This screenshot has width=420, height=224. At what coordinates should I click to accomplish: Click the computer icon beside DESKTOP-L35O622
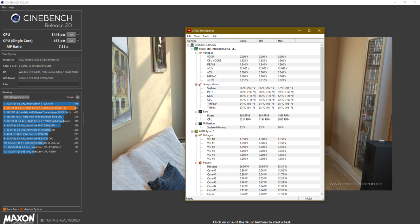192,45
